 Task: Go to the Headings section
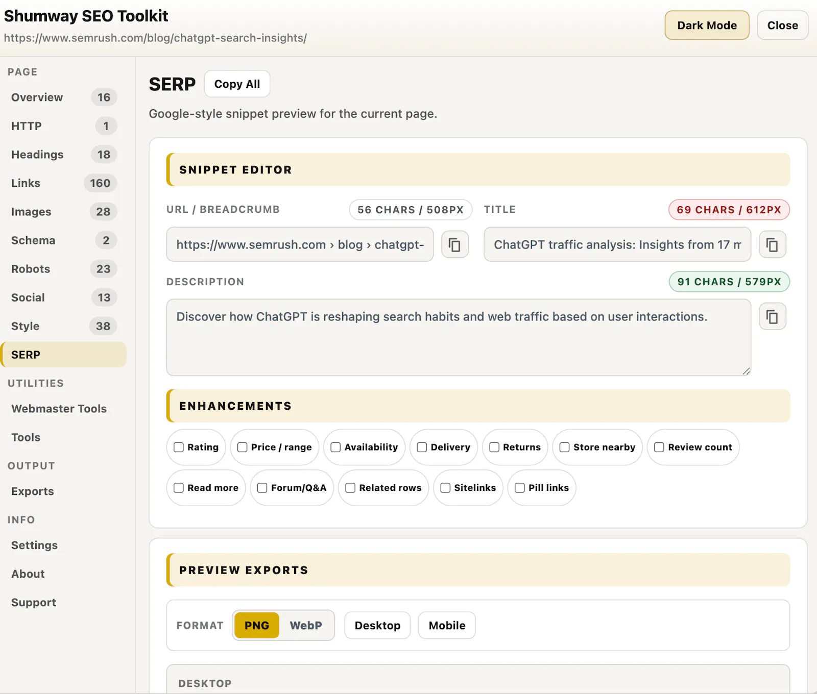click(64, 155)
